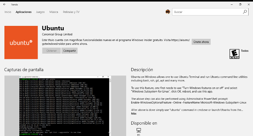253x136 pixels.
Task: Open the Juegos tab
Action: coord(40,12)
